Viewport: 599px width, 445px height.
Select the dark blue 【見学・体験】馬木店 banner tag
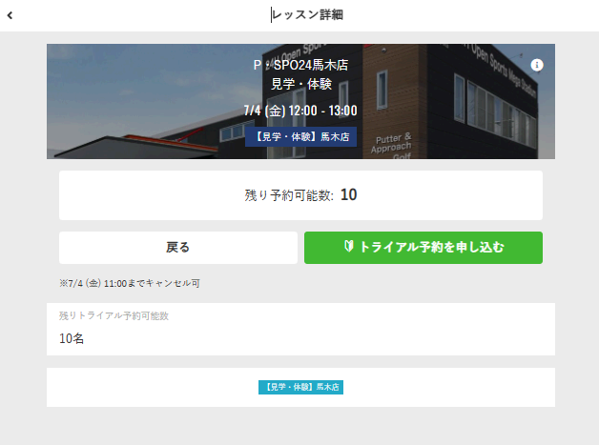click(x=300, y=137)
